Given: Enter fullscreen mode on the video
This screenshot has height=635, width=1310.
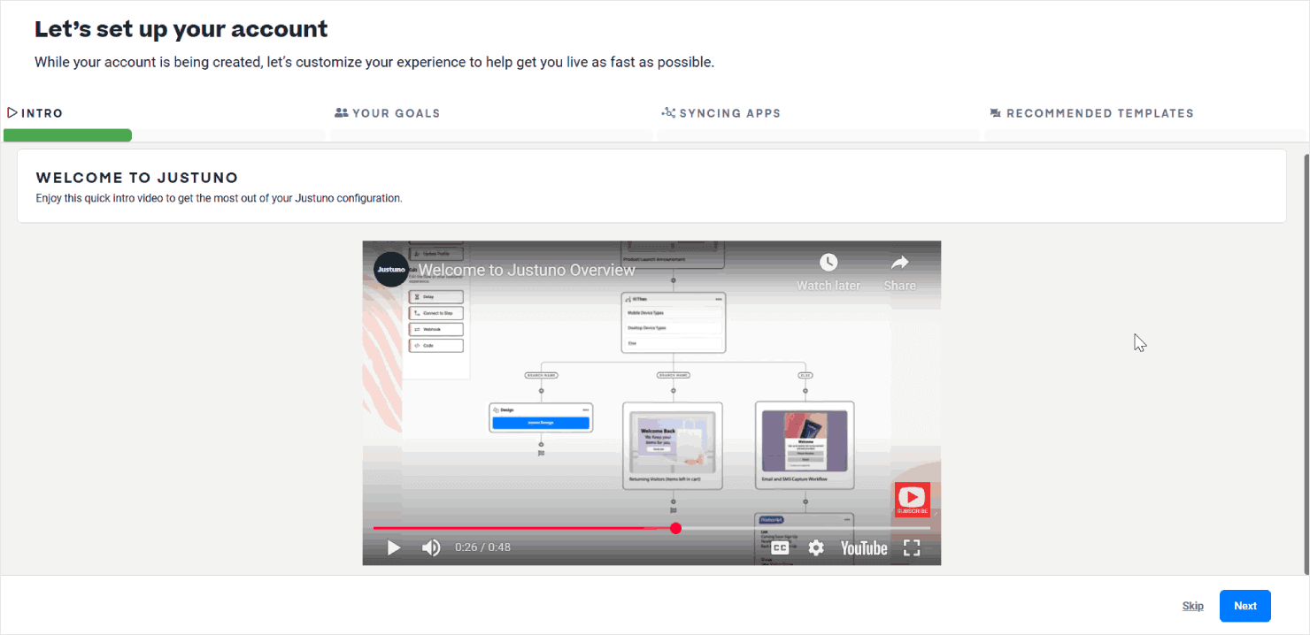Looking at the screenshot, I should [912, 547].
